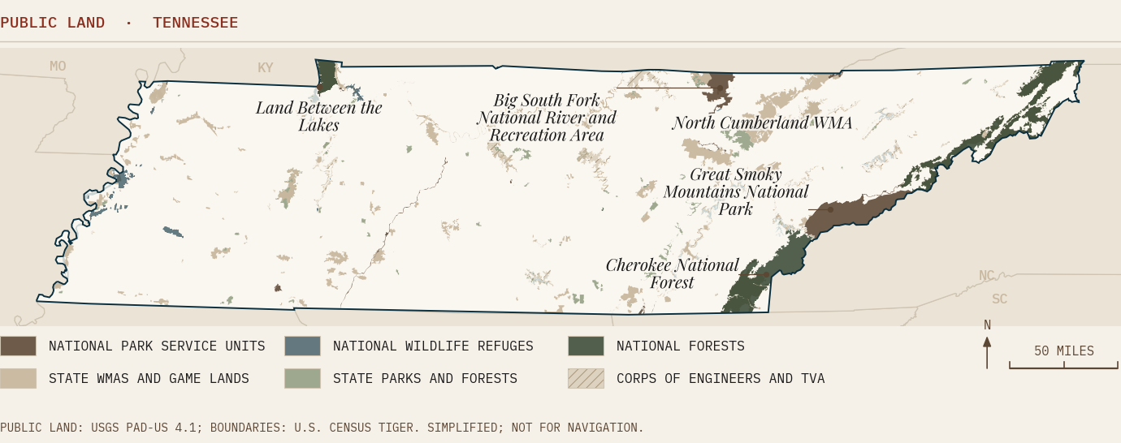This screenshot has width=1121, height=443.
Task: Click the brown Great Smoky Mountains park area
Action: pos(853,213)
